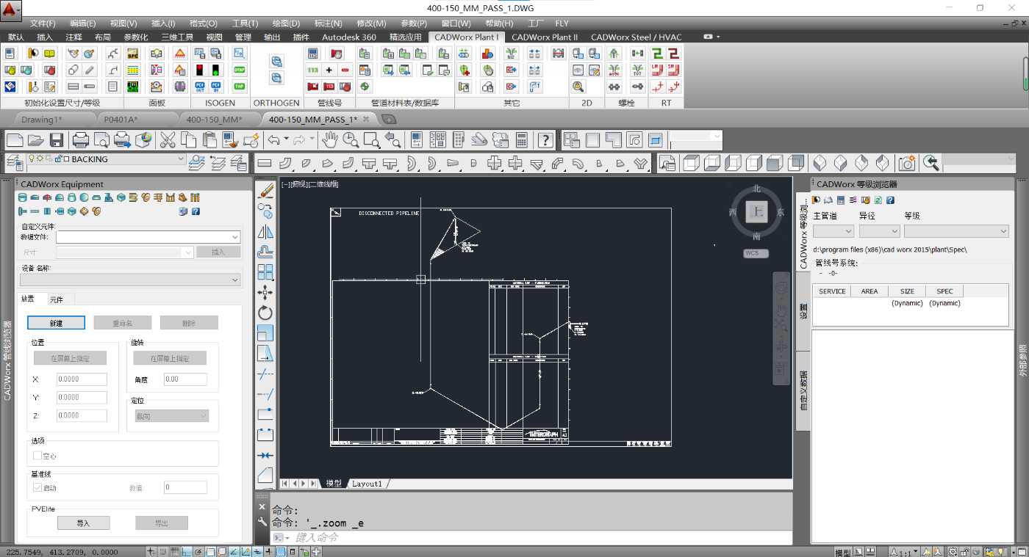Screen dimensions: 1029x557
Task: Open the BACKING layer dropdown
Action: pyautogui.click(x=181, y=159)
